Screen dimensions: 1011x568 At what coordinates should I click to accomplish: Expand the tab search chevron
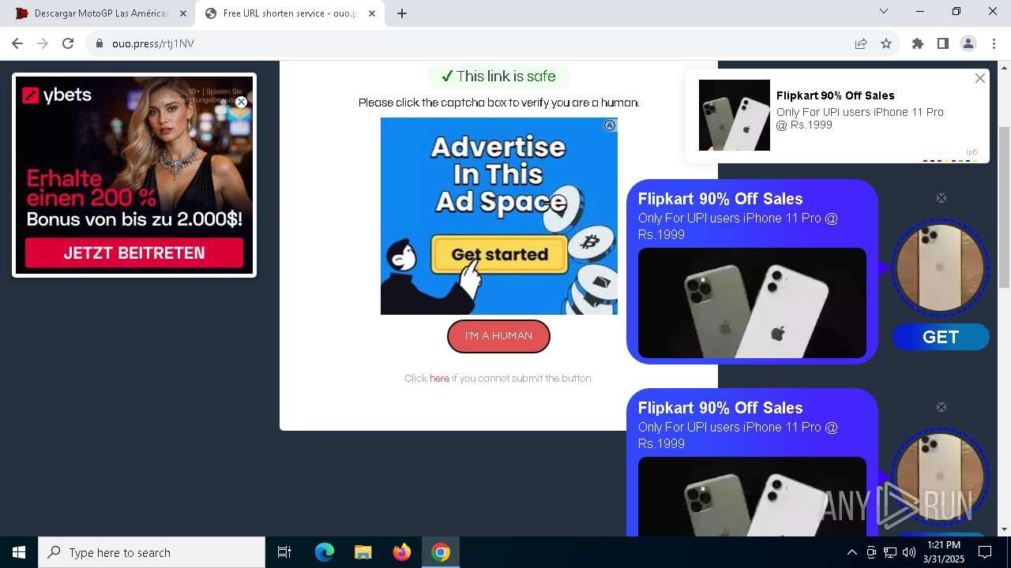point(884,11)
